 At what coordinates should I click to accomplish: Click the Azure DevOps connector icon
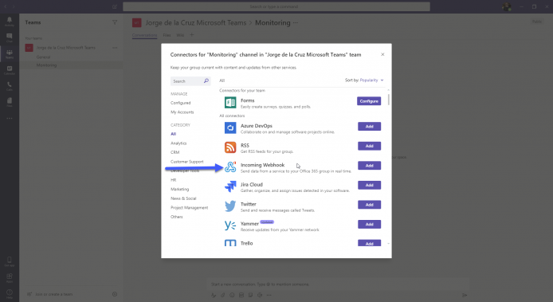(x=230, y=127)
